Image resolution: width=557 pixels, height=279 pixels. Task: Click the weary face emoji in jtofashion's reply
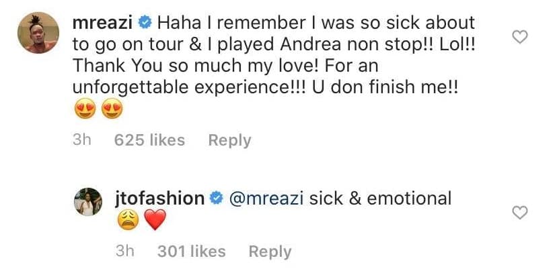[x=127, y=221]
